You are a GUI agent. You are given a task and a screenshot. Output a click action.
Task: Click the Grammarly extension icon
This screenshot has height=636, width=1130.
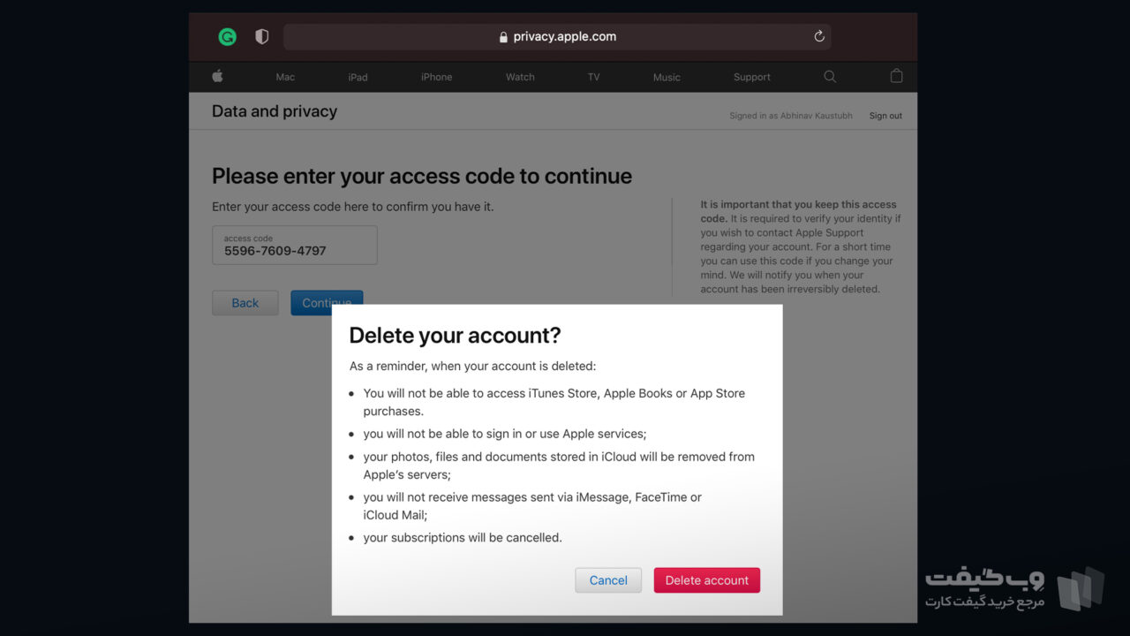(x=228, y=37)
